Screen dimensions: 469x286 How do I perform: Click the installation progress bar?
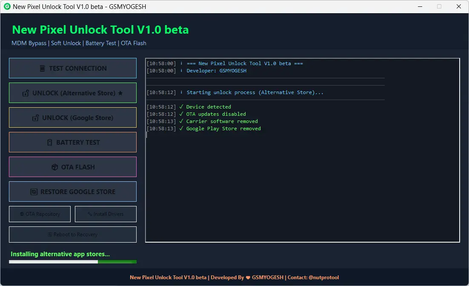tap(73, 262)
